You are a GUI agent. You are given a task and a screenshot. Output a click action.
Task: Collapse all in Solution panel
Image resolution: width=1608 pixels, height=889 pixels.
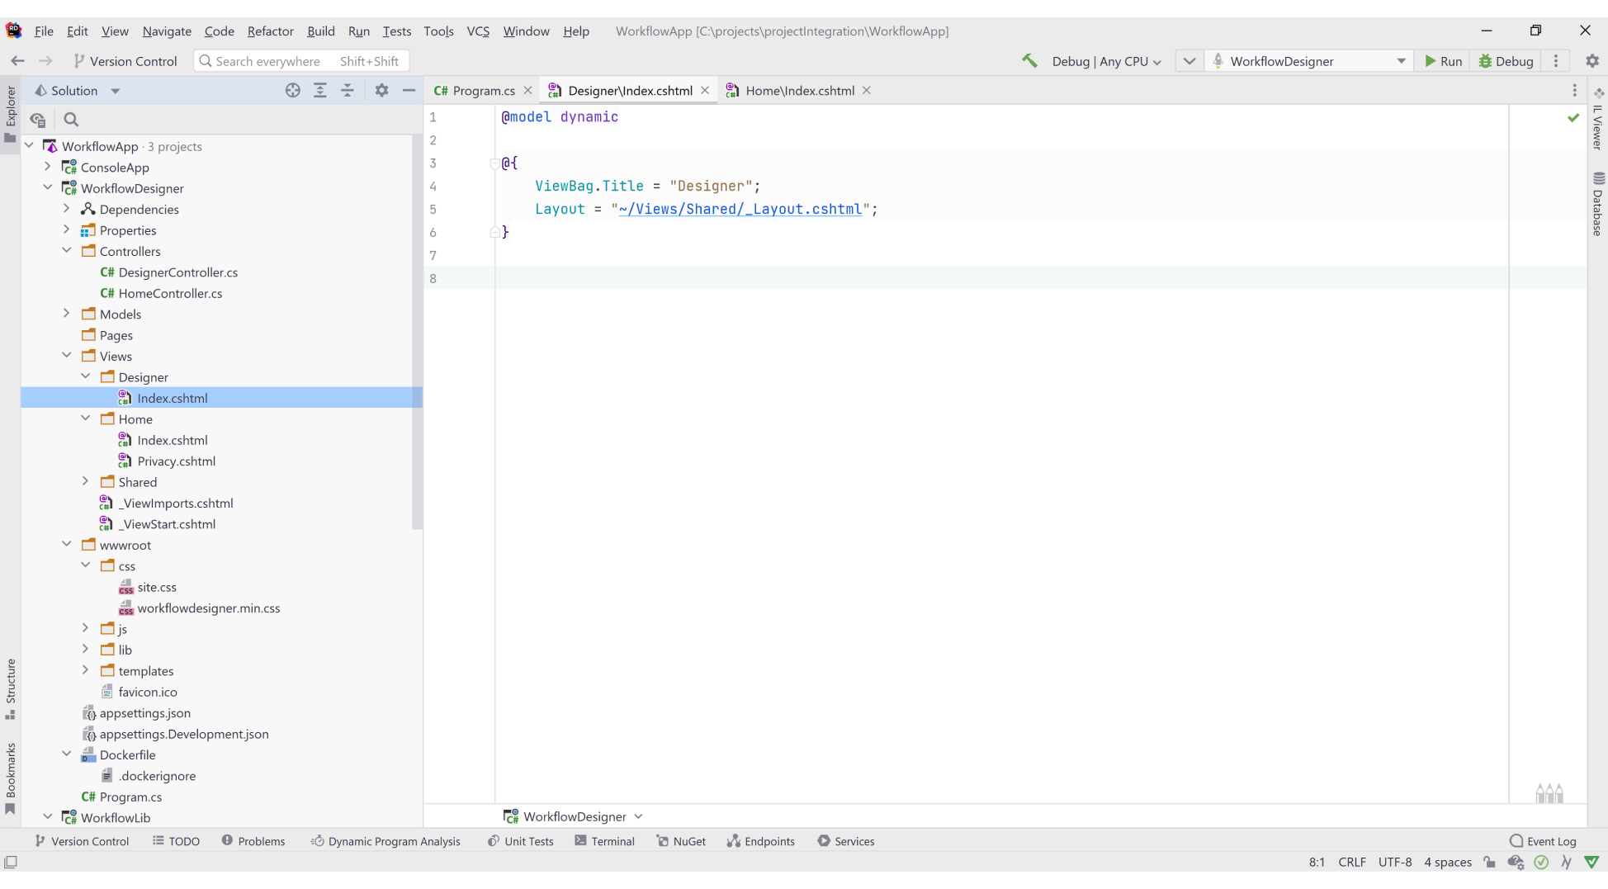348,91
